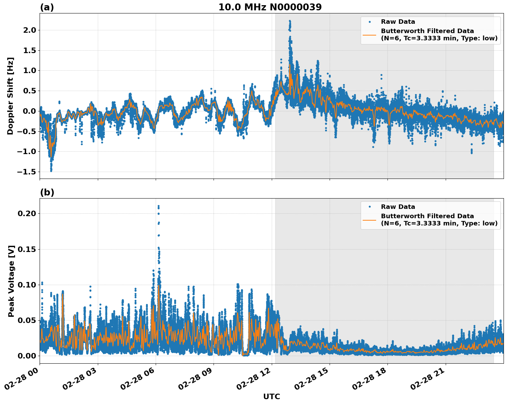
Task: Click the blue dot symbol in panel (b) legend
Action: click(370, 206)
